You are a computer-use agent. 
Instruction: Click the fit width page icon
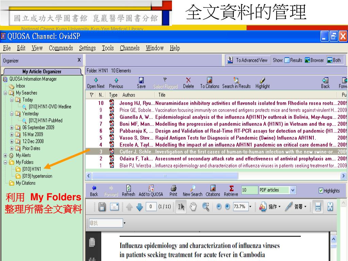point(318,207)
